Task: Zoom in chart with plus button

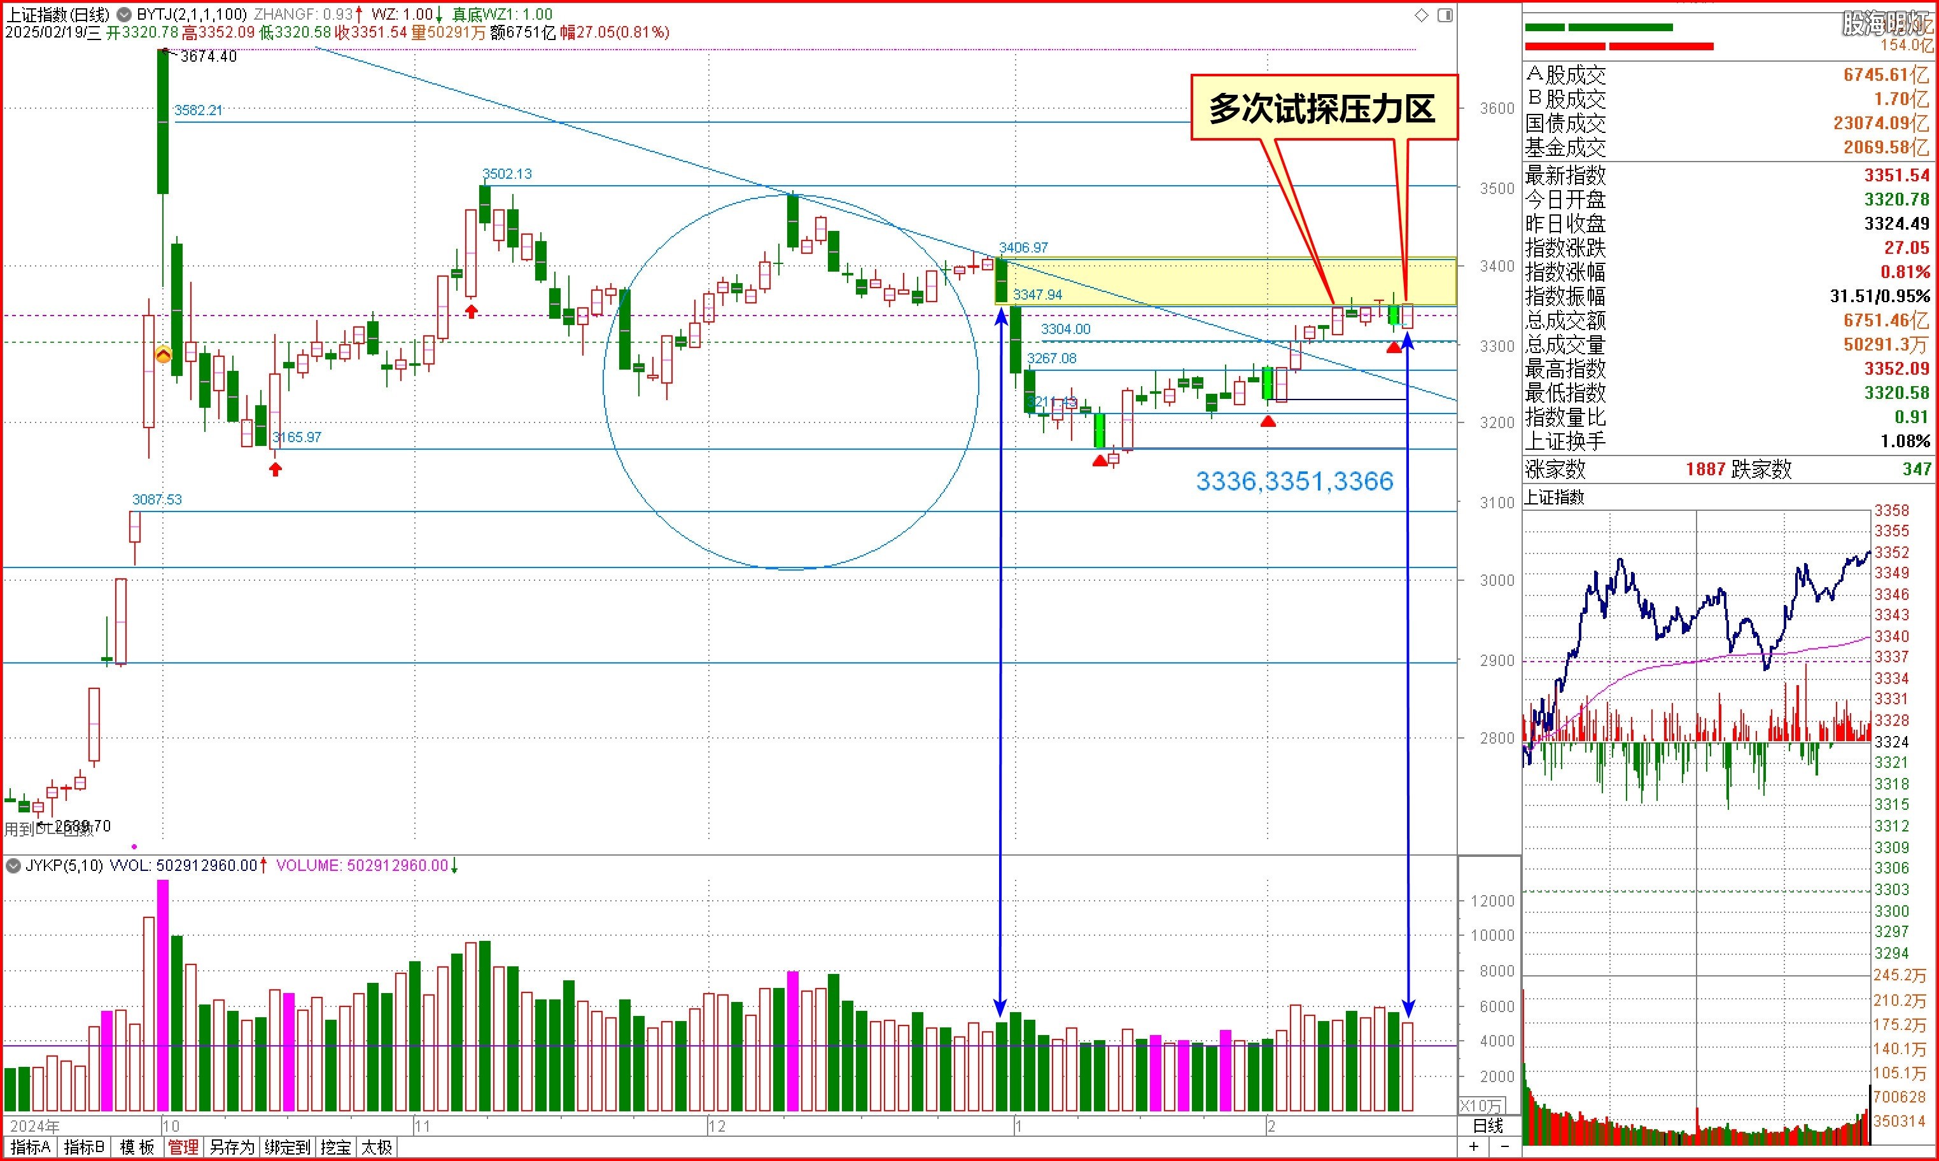Action: (1474, 1147)
